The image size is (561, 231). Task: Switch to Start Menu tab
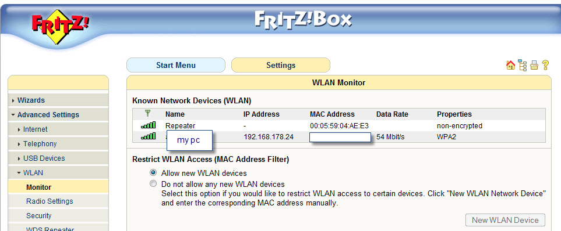(x=176, y=65)
